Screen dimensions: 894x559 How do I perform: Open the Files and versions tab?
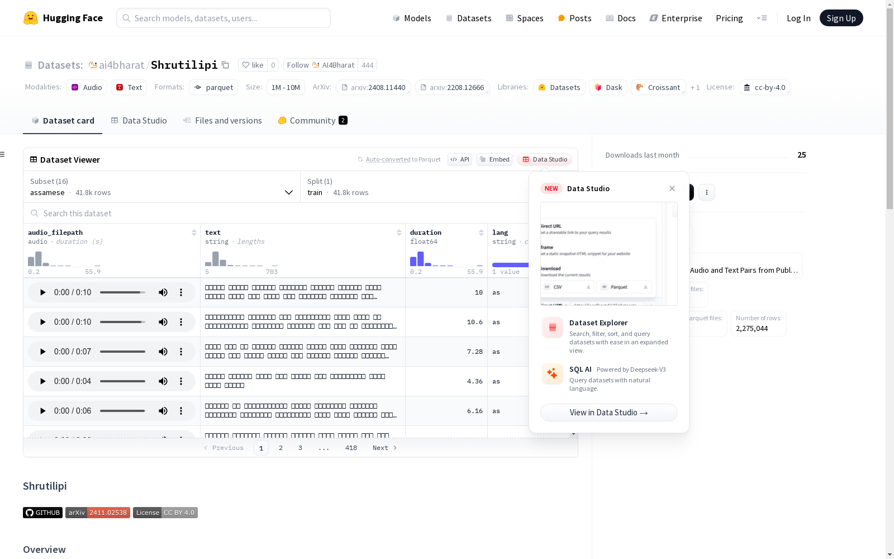pyautogui.click(x=222, y=121)
